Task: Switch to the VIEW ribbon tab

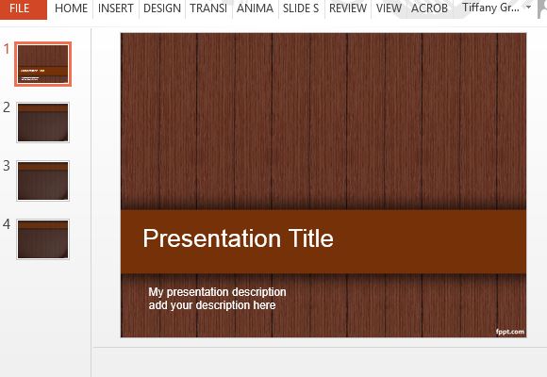Action: click(389, 8)
